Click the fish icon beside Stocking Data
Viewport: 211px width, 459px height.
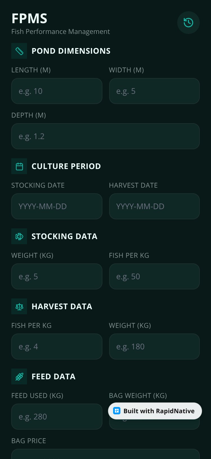(19, 236)
